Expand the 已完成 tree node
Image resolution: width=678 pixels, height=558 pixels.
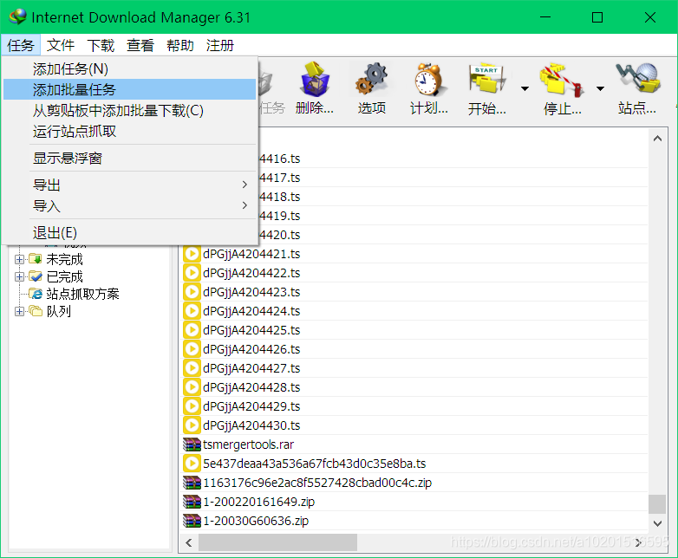point(19,276)
